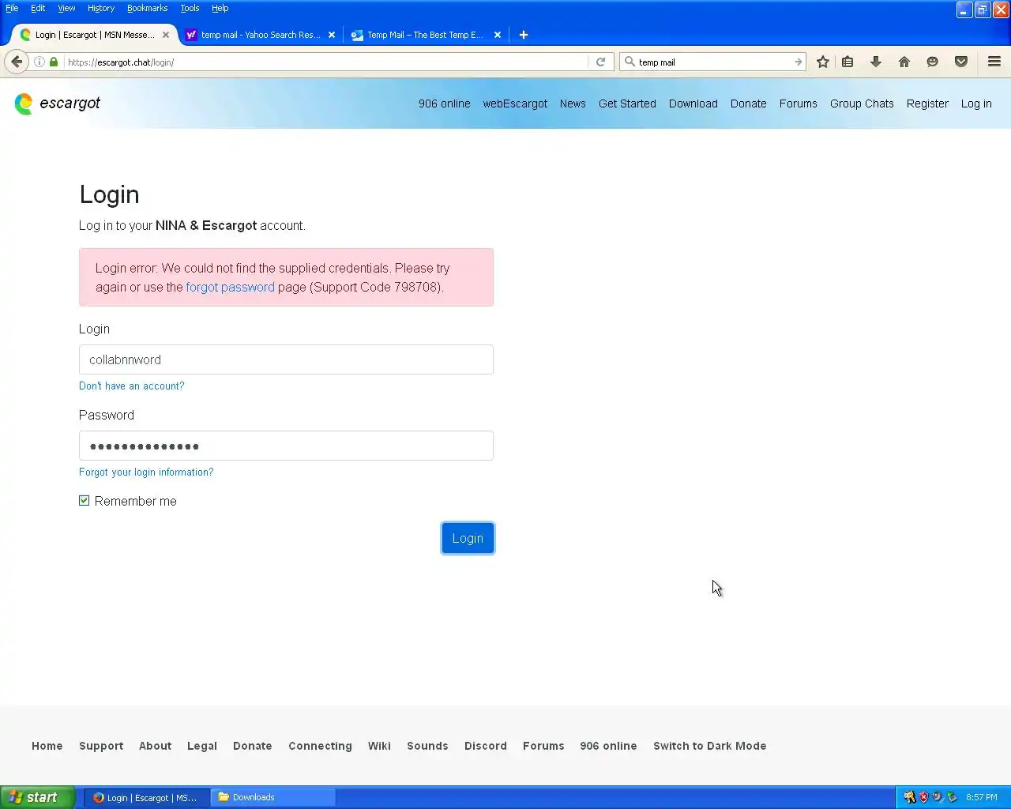Image resolution: width=1011 pixels, height=809 pixels.
Task: Open the Edit menu
Action: (38, 8)
